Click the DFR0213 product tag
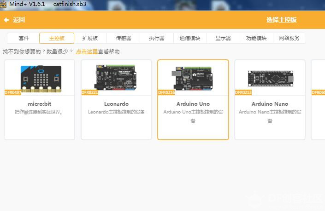The height and width of the screenshot is (211, 325). (243, 92)
